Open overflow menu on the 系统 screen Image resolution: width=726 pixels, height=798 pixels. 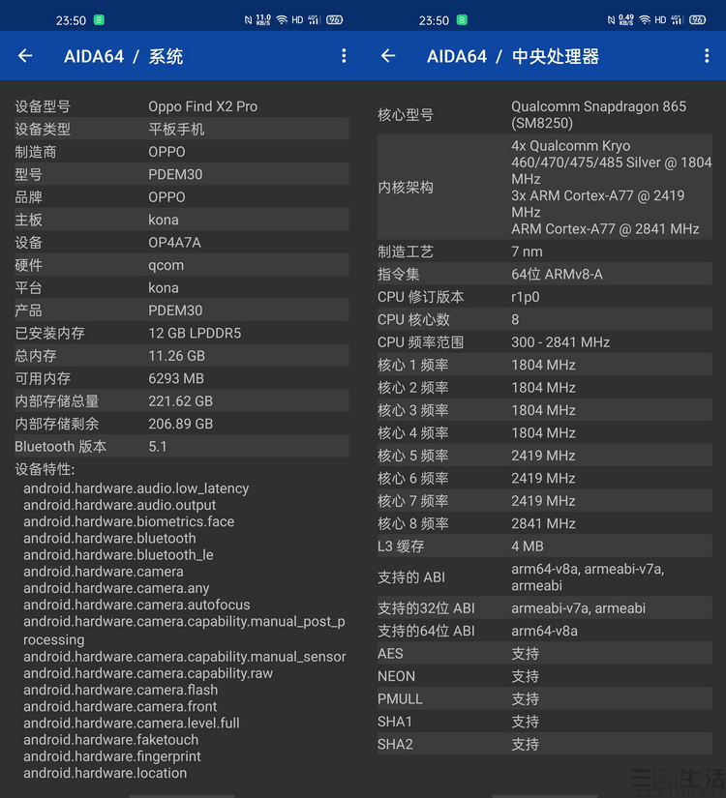[344, 56]
